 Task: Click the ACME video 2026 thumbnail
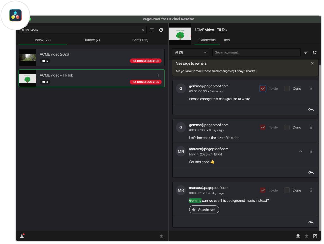point(27,57)
